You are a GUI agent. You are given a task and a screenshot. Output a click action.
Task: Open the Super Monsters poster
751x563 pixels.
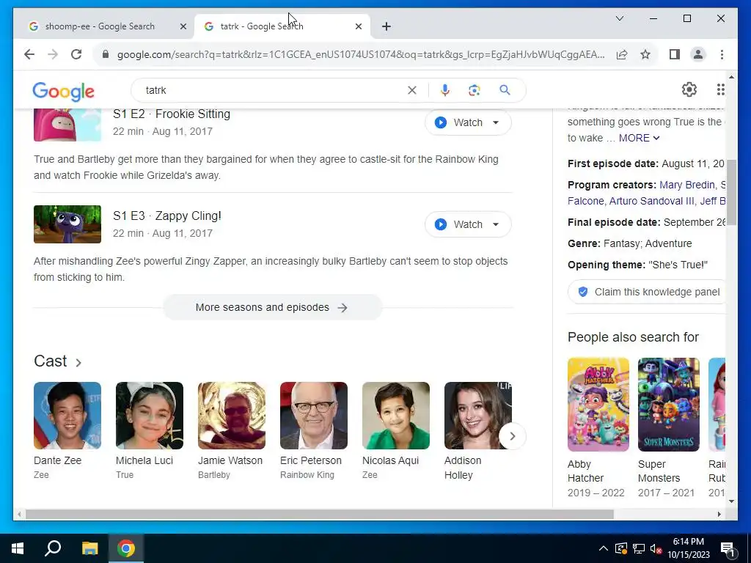pyautogui.click(x=669, y=405)
